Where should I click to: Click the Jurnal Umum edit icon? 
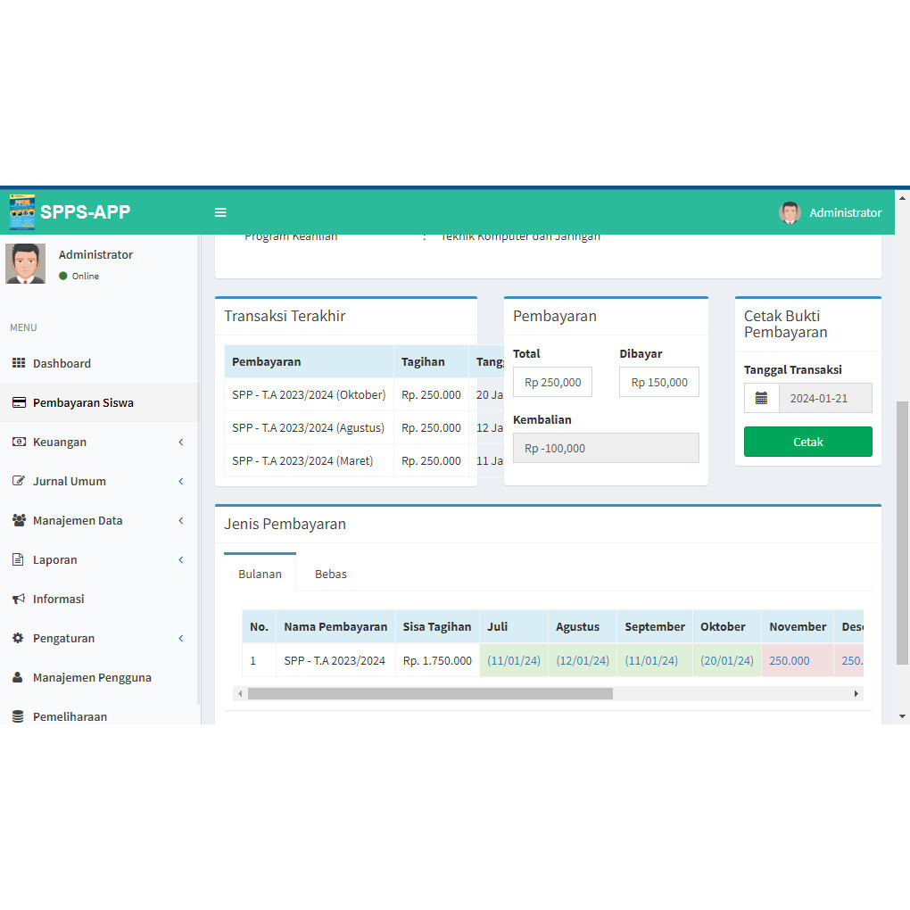coord(19,481)
